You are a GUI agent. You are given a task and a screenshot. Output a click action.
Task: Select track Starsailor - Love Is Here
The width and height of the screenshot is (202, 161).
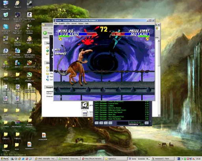point(122,104)
